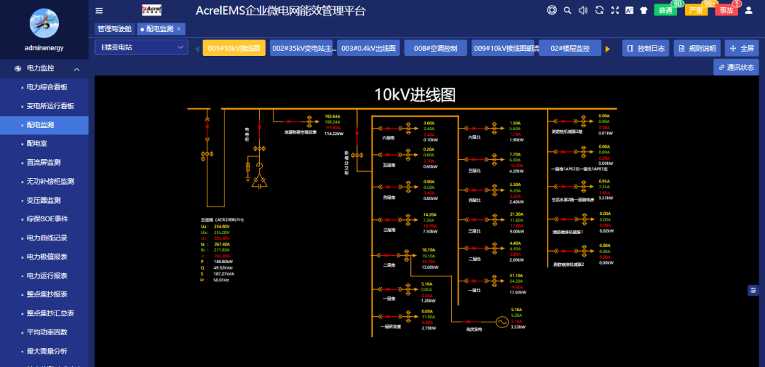Select the 002#35kV变电站主 diagram tab
765x367 pixels.
pyautogui.click(x=301, y=48)
